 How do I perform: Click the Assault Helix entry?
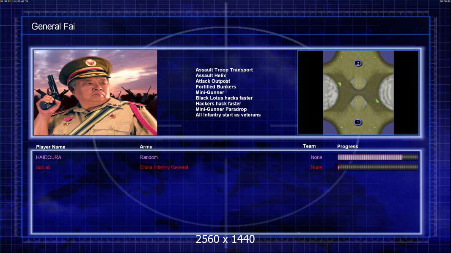click(x=211, y=75)
